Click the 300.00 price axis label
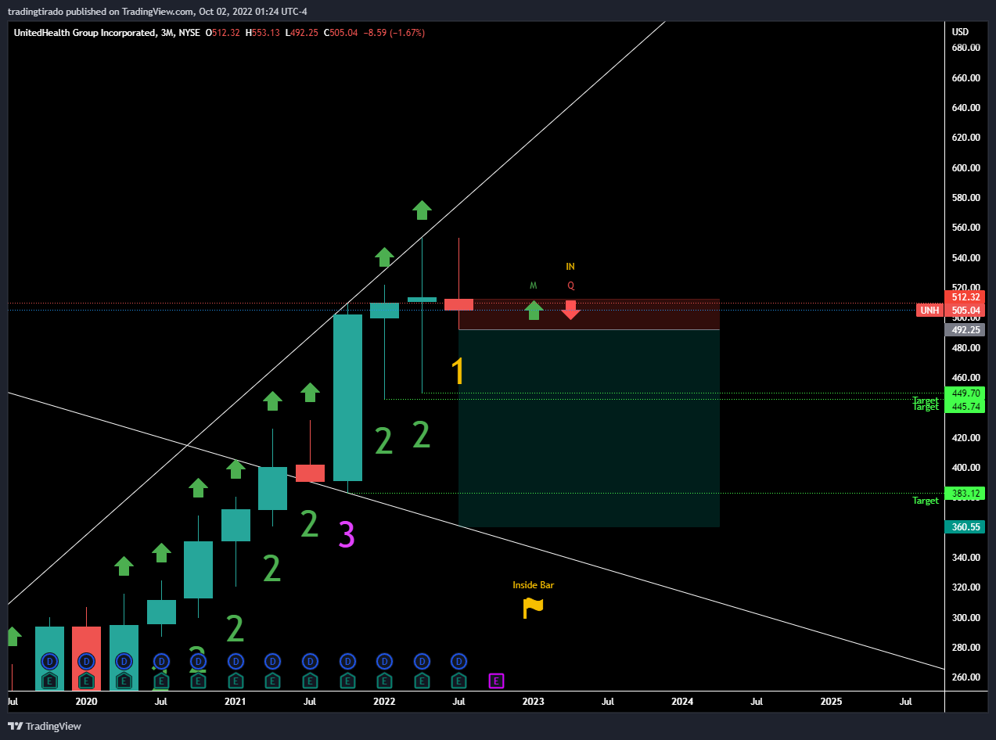This screenshot has height=740, width=996. point(965,618)
